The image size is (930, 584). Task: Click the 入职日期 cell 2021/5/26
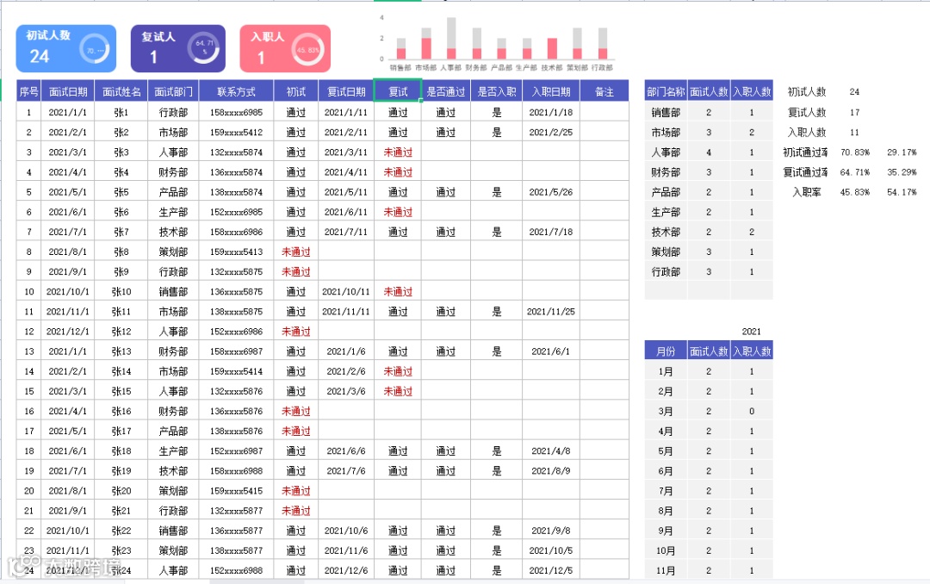click(x=551, y=192)
